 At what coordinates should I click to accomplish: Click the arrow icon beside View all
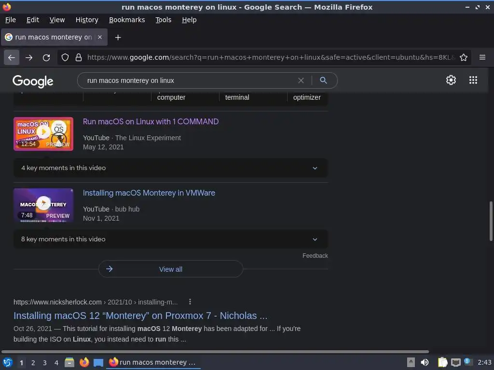(x=110, y=269)
